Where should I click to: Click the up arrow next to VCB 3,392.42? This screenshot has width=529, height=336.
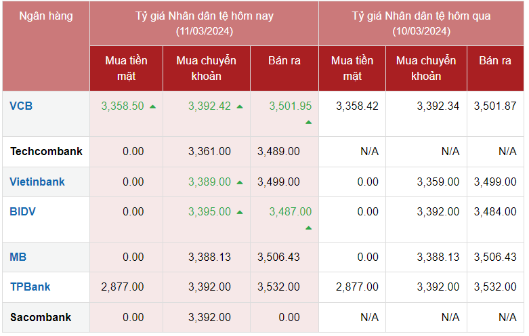(x=240, y=107)
